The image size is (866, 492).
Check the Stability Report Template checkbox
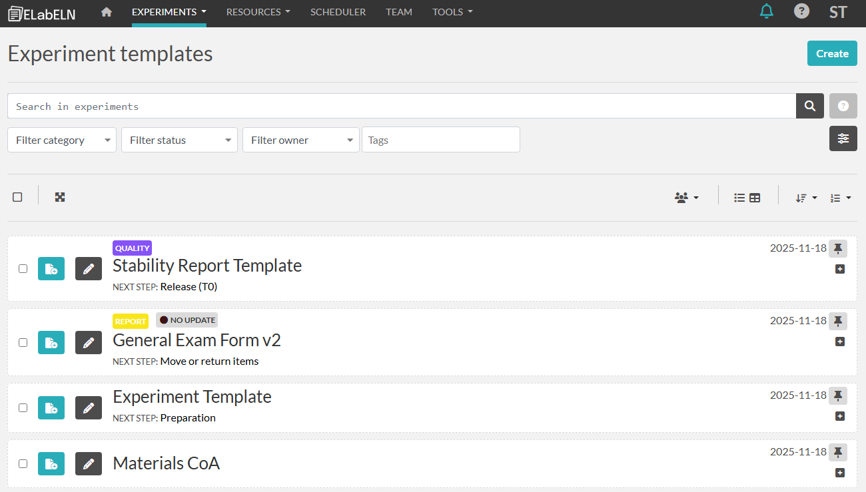23,269
